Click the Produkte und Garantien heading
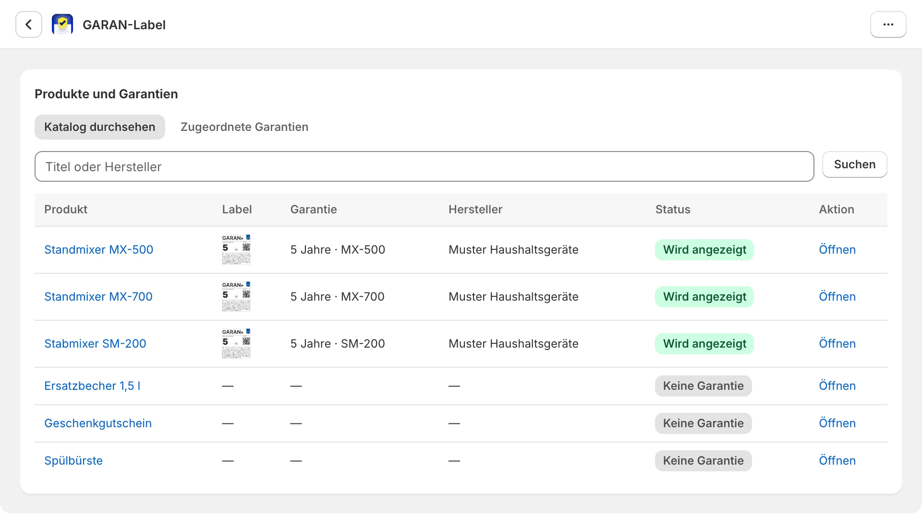 tap(106, 94)
